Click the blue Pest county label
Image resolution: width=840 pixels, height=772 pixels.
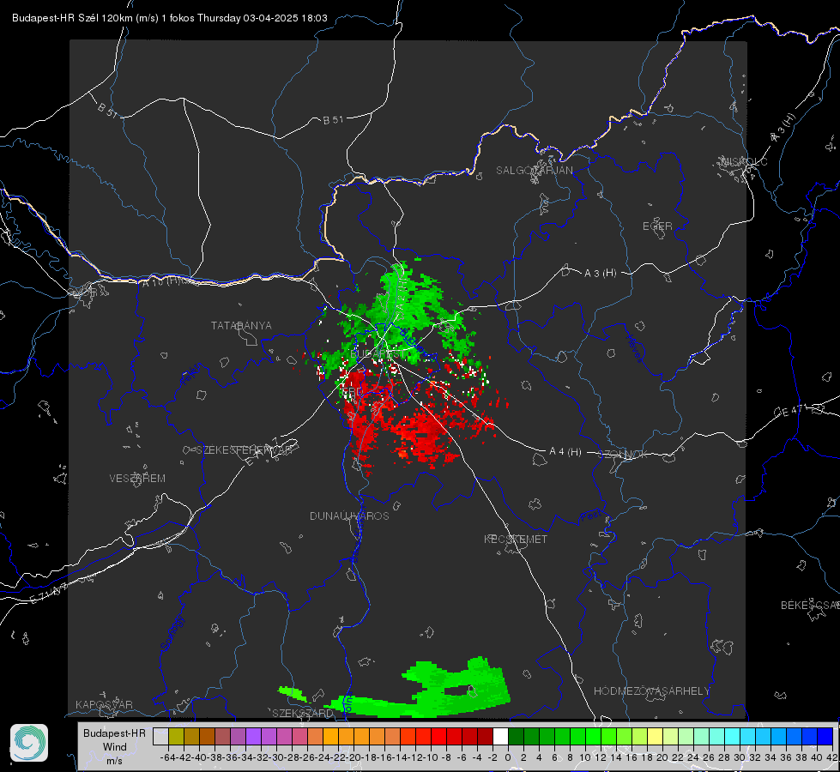point(591,516)
